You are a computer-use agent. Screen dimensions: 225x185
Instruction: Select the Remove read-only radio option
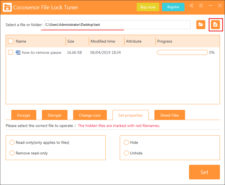pos(12,153)
